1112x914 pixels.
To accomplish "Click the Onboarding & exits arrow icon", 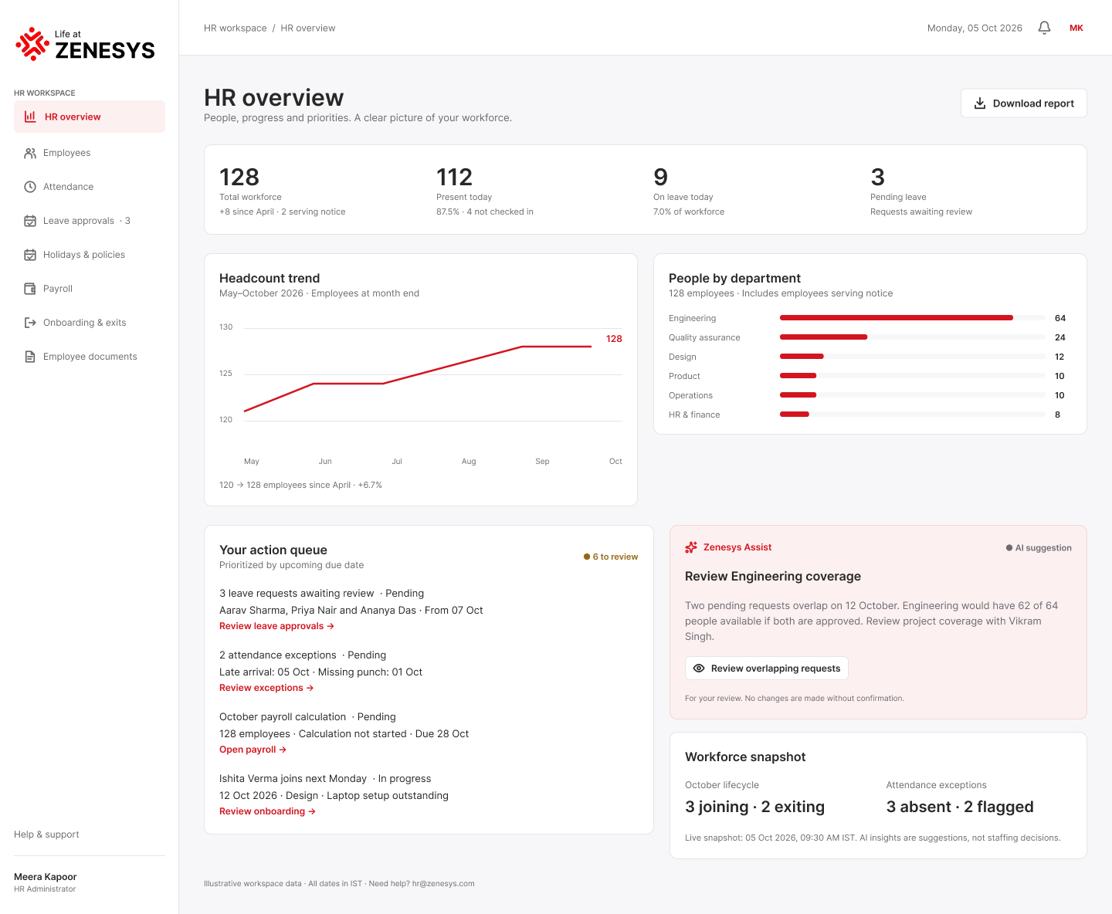I will [30, 323].
